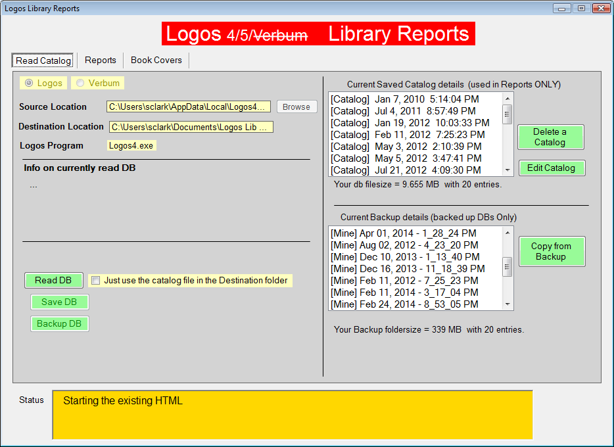Click the Edit Catalog button

coord(552,168)
